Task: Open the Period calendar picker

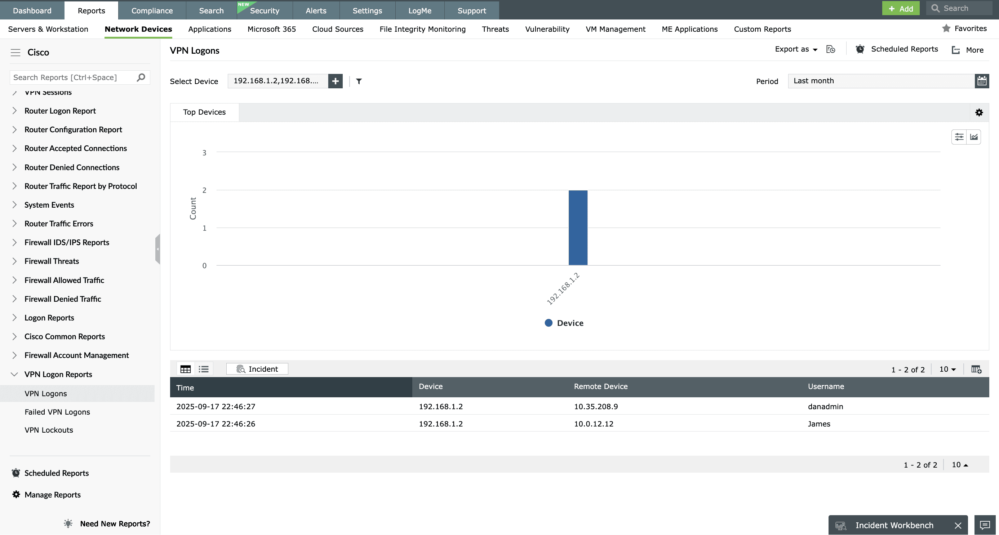Action: coord(982,81)
